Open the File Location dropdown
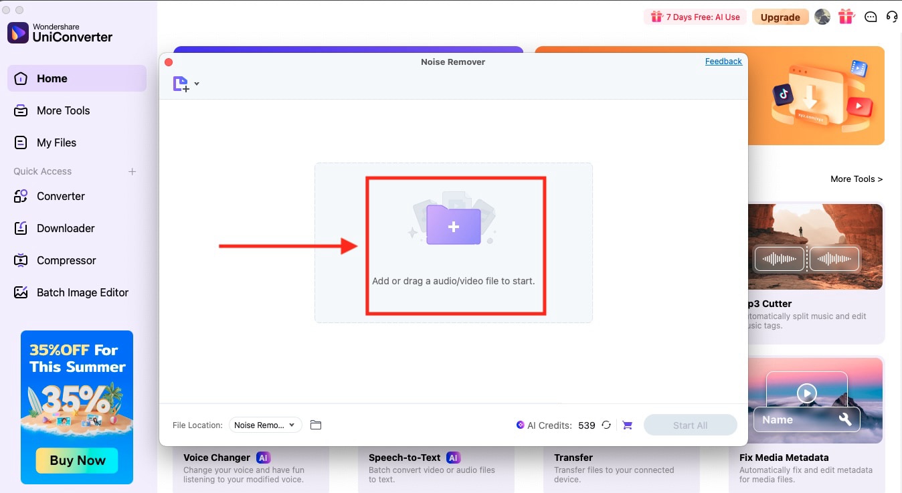The width and height of the screenshot is (902, 493). (x=265, y=425)
